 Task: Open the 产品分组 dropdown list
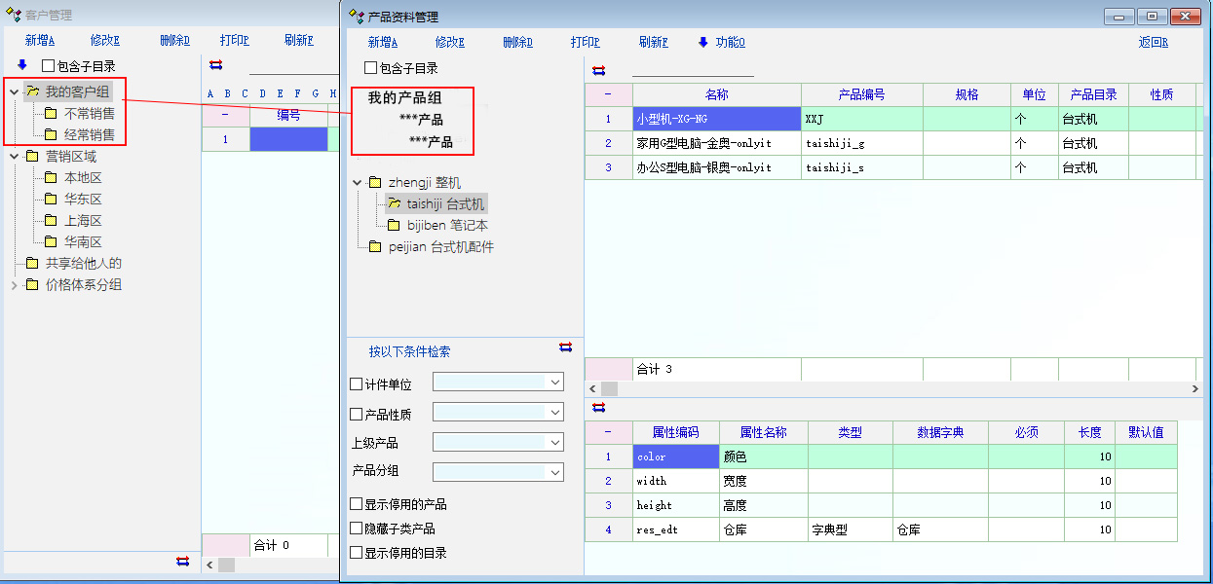554,472
